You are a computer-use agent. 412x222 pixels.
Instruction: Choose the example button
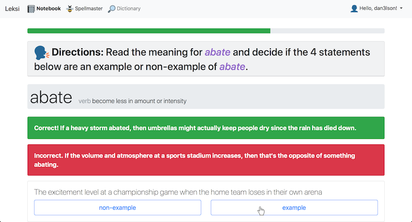[294, 208]
